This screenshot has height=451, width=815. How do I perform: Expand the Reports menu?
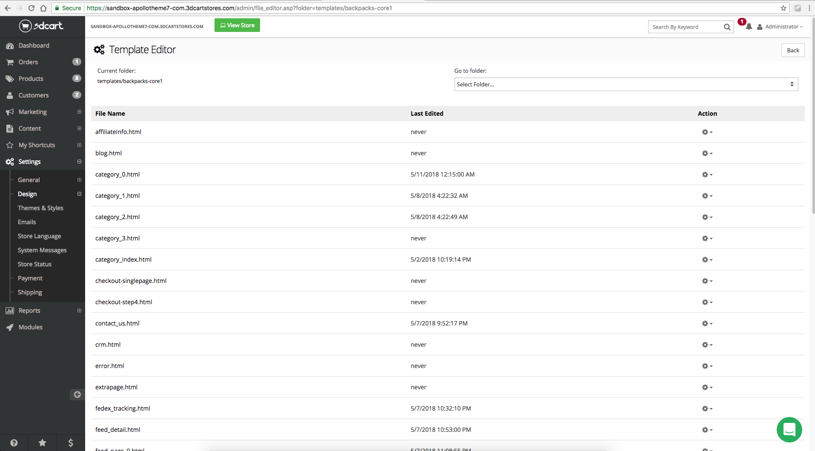79,311
